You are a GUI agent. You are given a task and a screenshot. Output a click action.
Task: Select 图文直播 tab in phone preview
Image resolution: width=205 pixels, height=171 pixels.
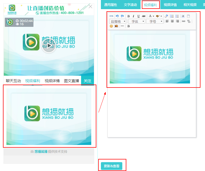click(71, 81)
